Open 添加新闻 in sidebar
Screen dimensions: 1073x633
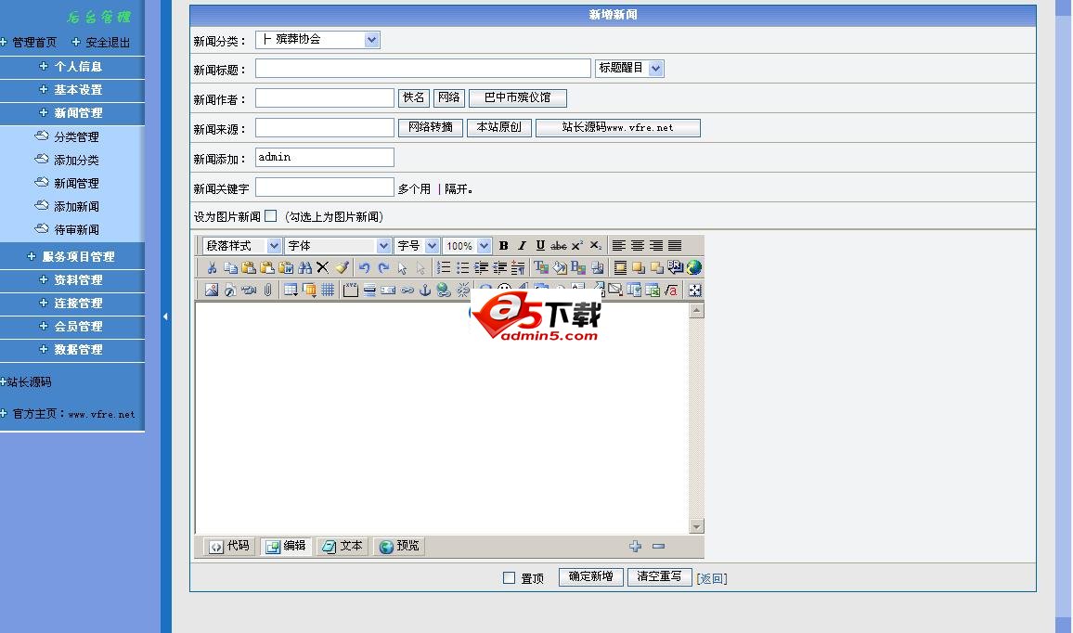[x=76, y=207]
